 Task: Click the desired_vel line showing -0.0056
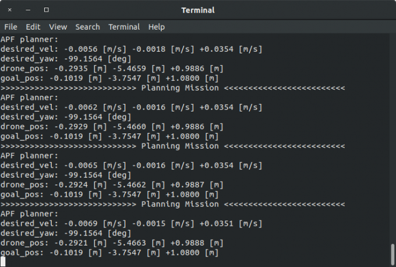pyautogui.click(x=131, y=49)
